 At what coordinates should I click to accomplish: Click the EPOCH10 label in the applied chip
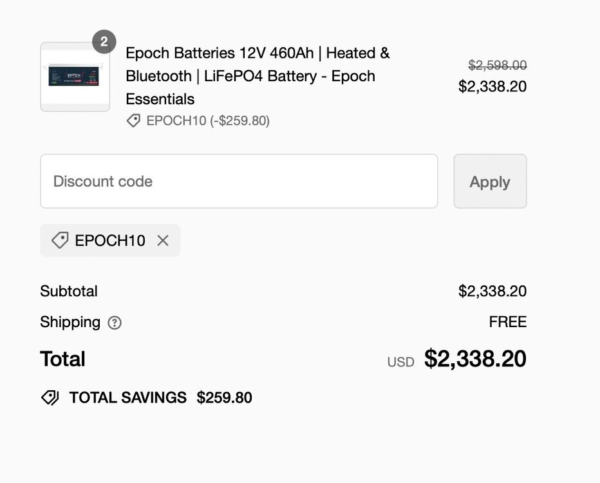[110, 241]
